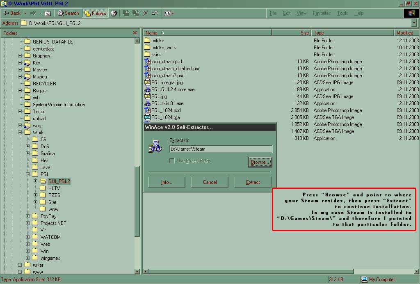Image resolution: width=420 pixels, height=284 pixels.
Task: Open the History toolbar icon
Action: coord(114,13)
